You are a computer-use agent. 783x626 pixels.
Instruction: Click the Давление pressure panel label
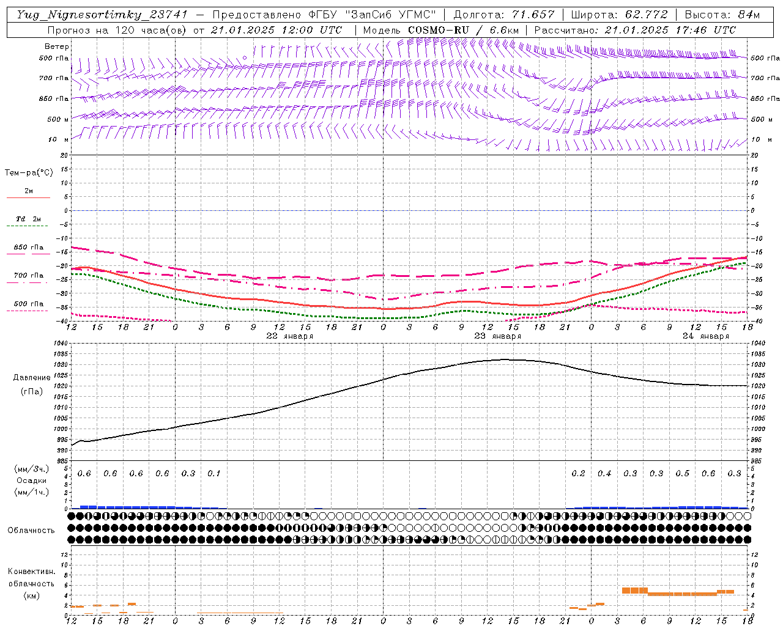[x=31, y=378]
